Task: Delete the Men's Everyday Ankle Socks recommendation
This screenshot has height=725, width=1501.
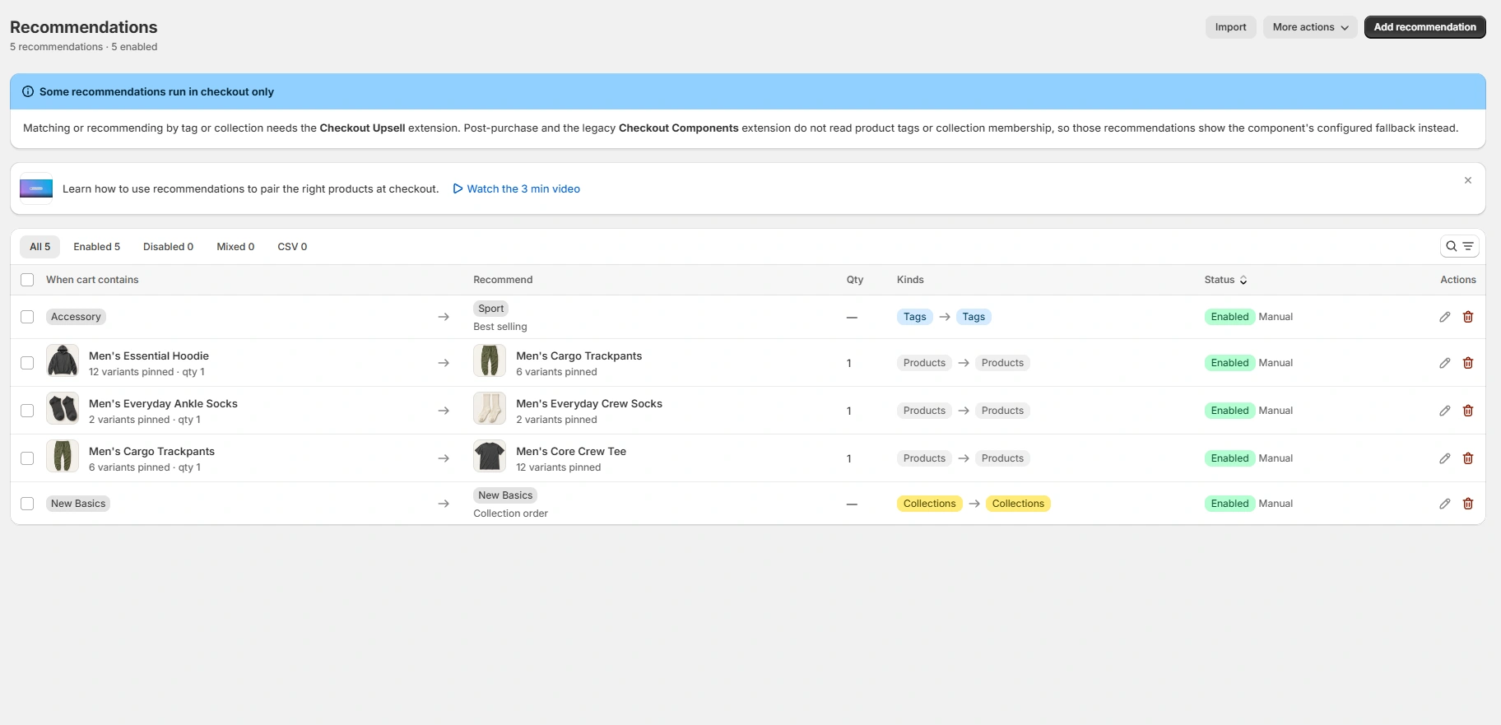Action: coord(1468,411)
